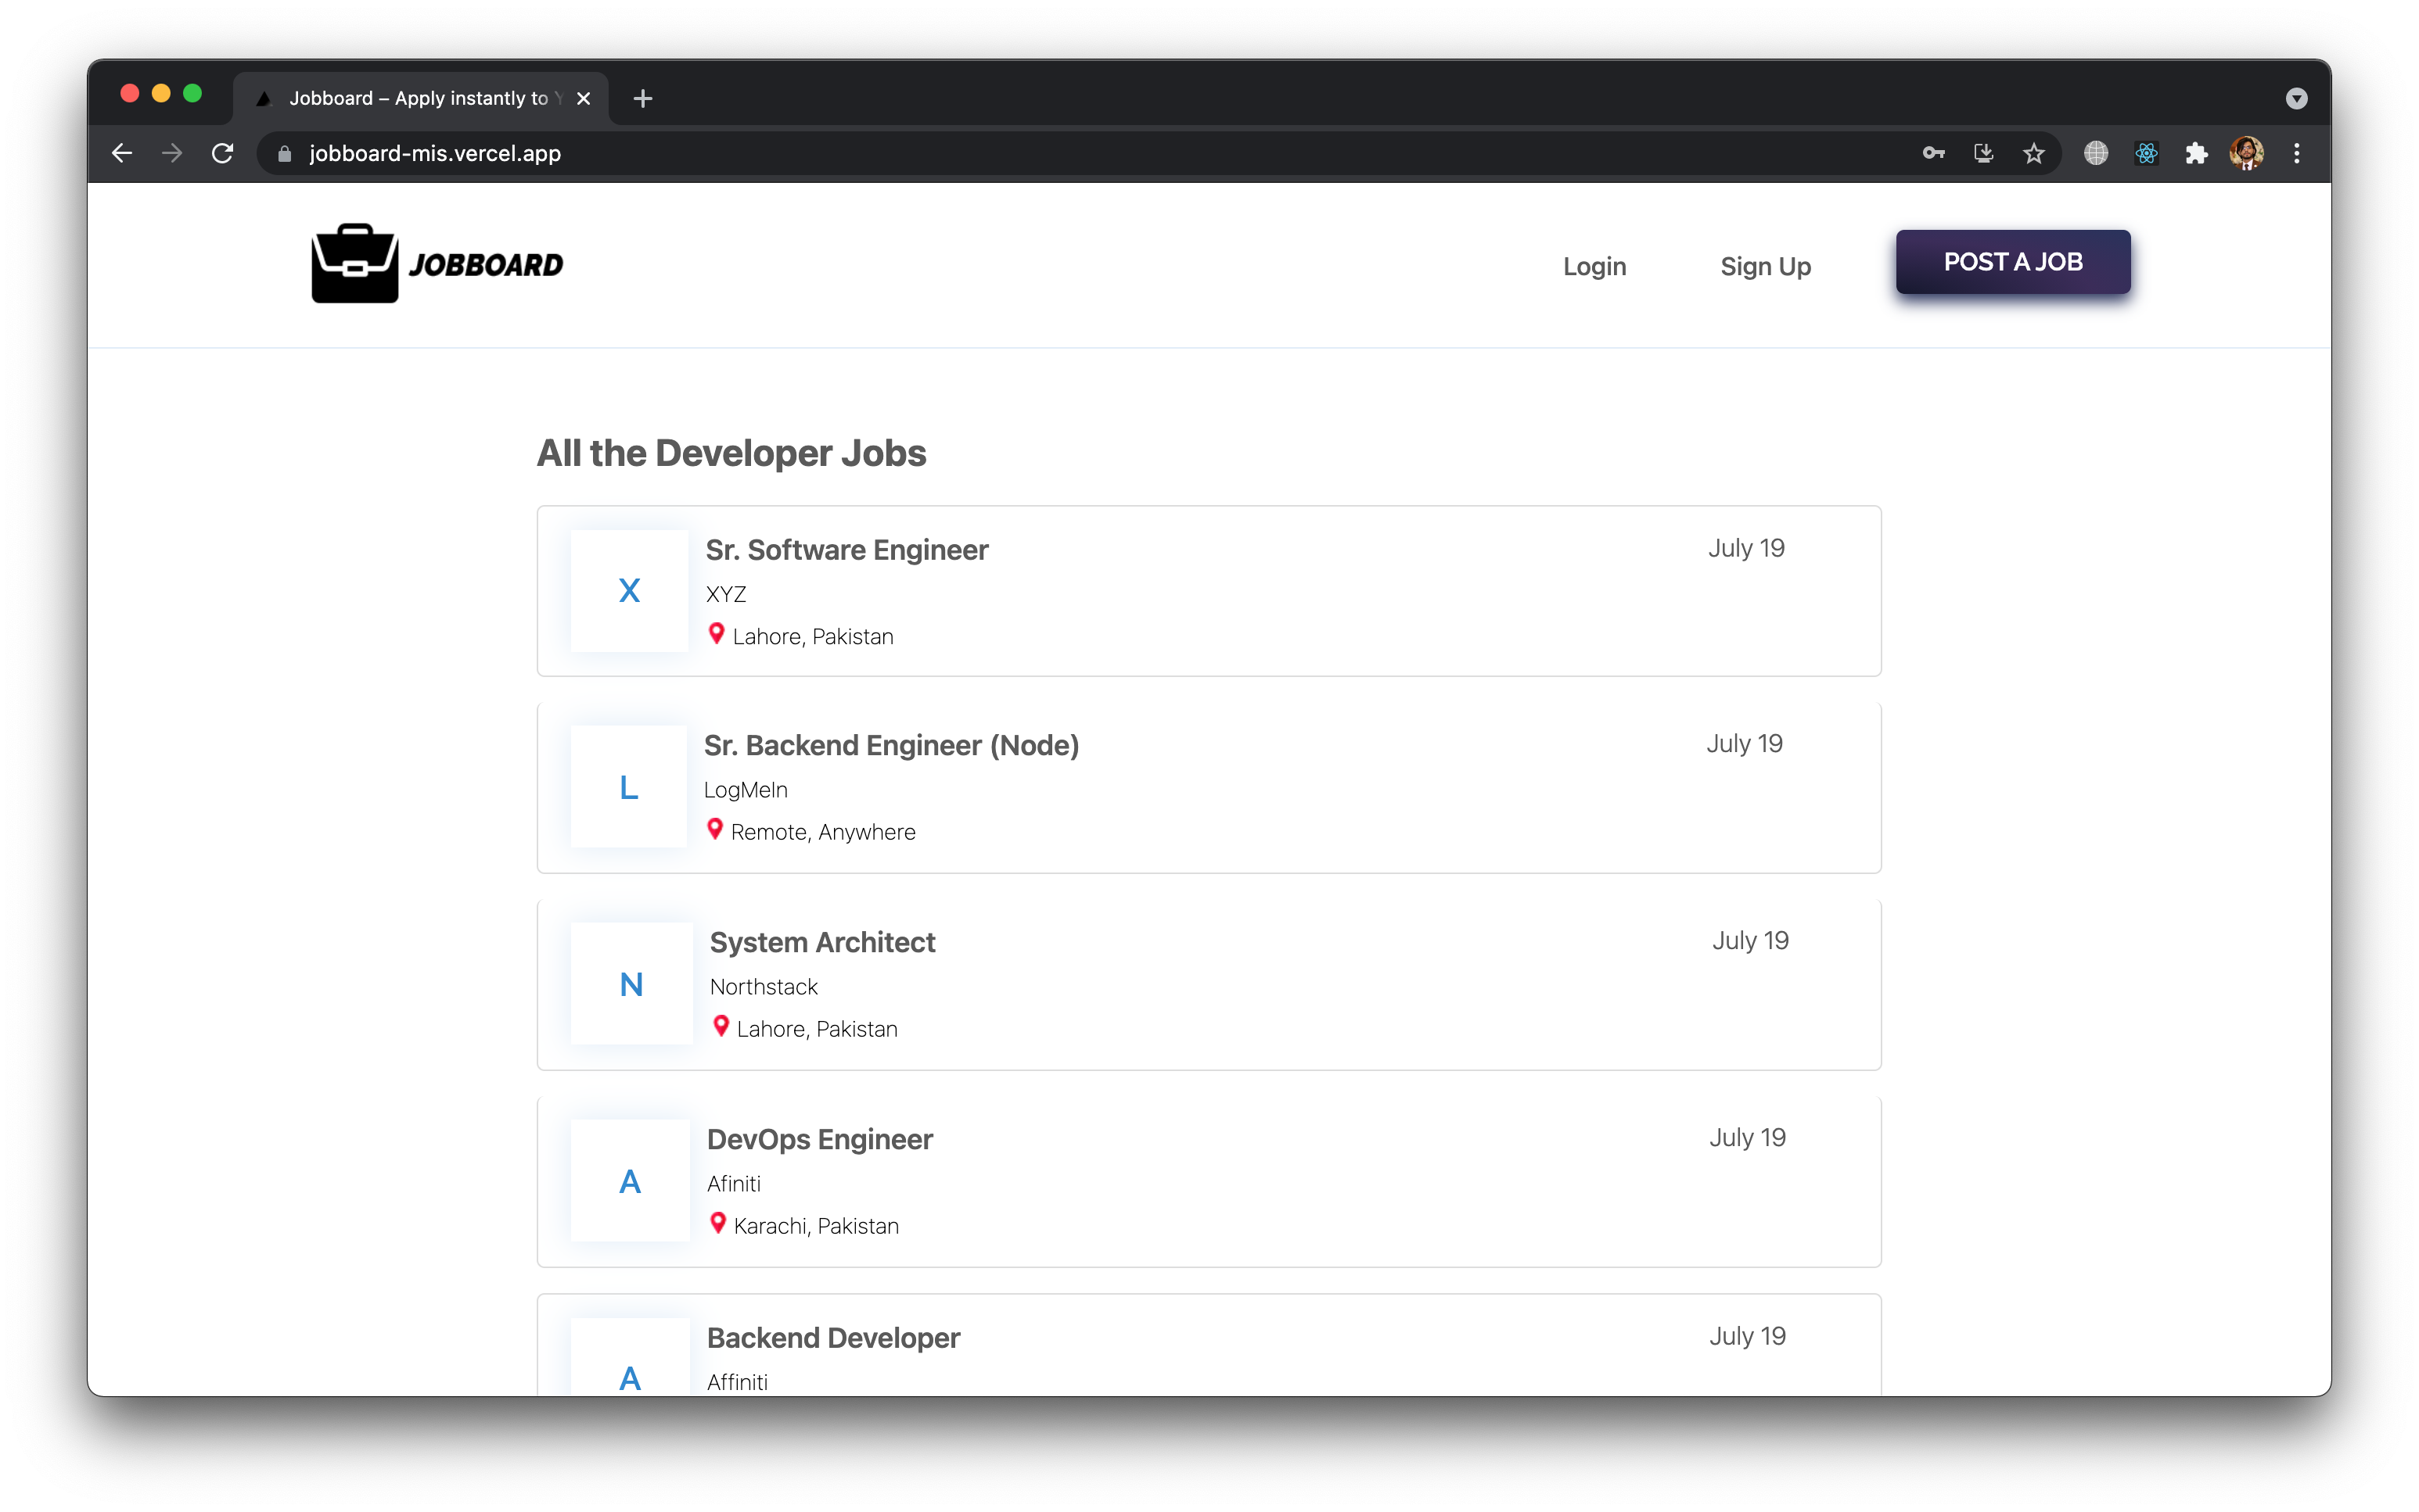Select the Jobboard browser tab
Screen dimensions: 2419x1512
tap(419, 98)
